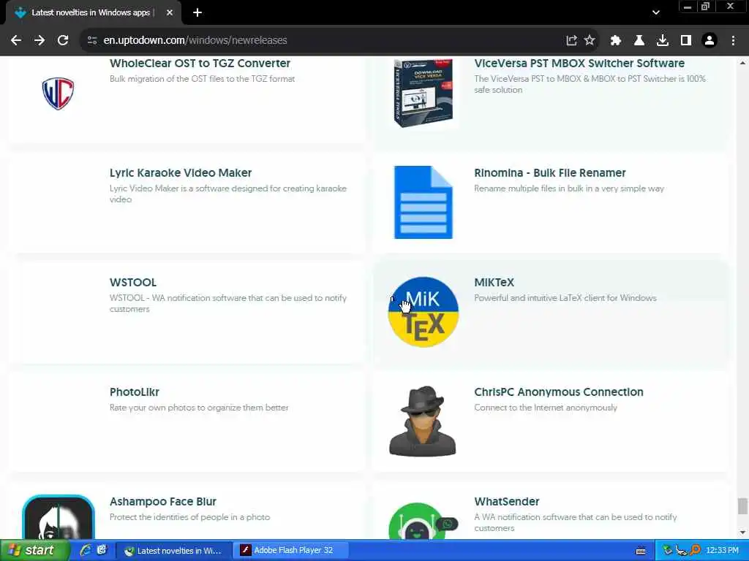View site information icon in address bar
Image resolution: width=749 pixels, height=561 pixels.
pos(92,41)
